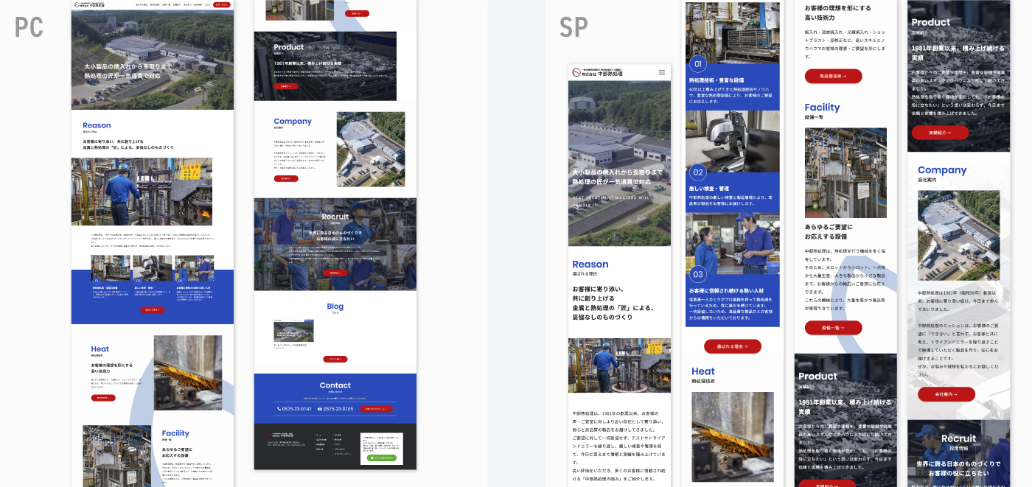This screenshot has width=1032, height=487.
Task: Click the PC heading "Contact"
Action: 335,385
